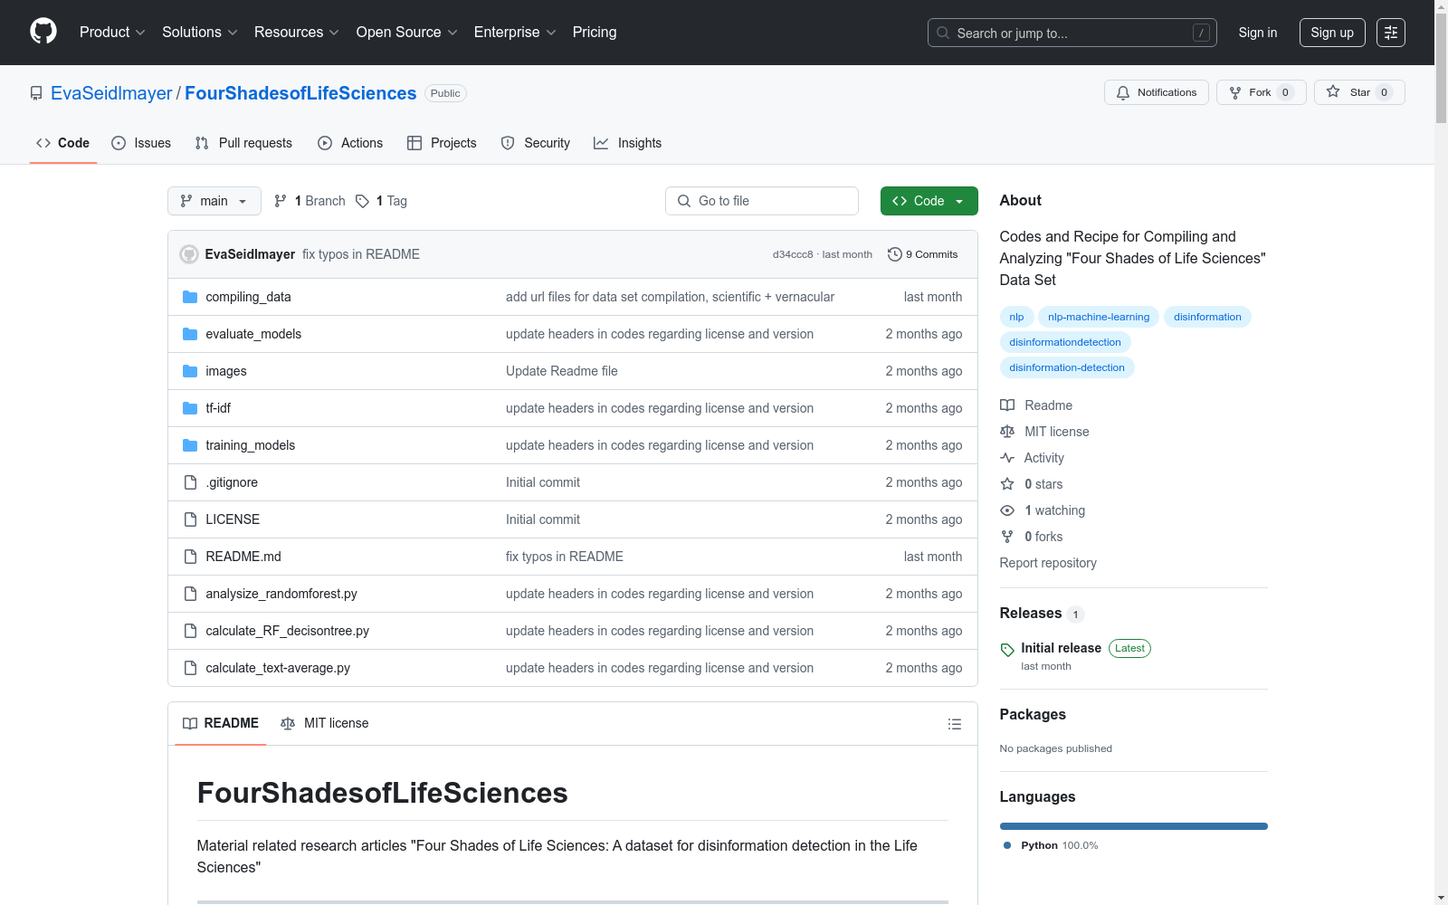Open the evaluate_models folder icon

pyautogui.click(x=190, y=334)
